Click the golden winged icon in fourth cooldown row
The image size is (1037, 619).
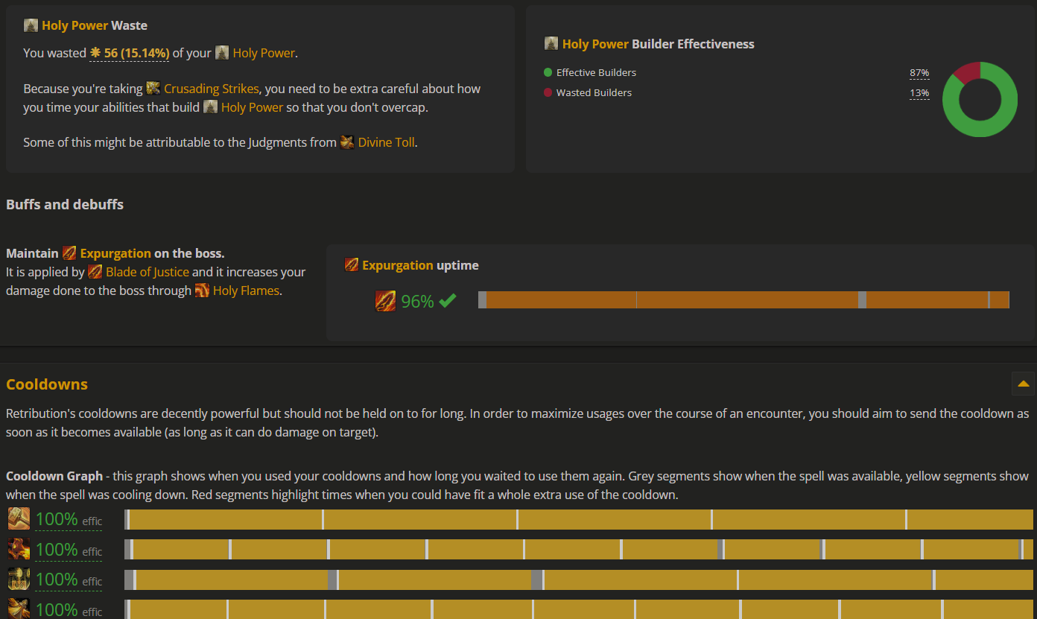tap(19, 608)
